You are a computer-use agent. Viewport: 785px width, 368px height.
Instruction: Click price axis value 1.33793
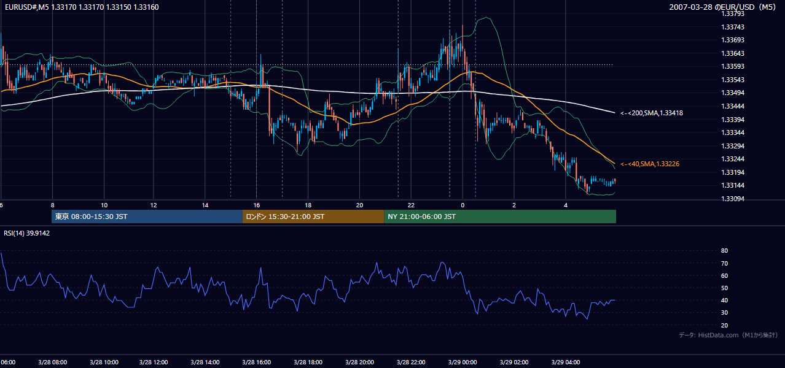pyautogui.click(x=732, y=13)
